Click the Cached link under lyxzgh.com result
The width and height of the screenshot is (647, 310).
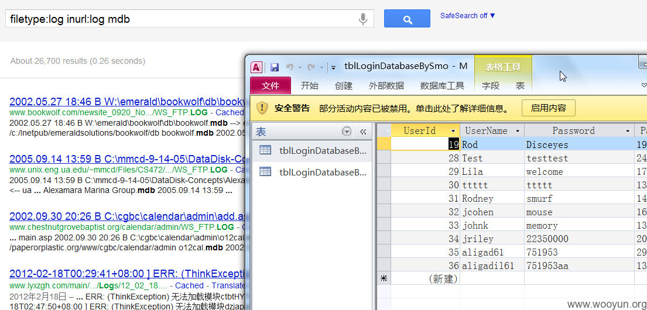click(x=189, y=285)
